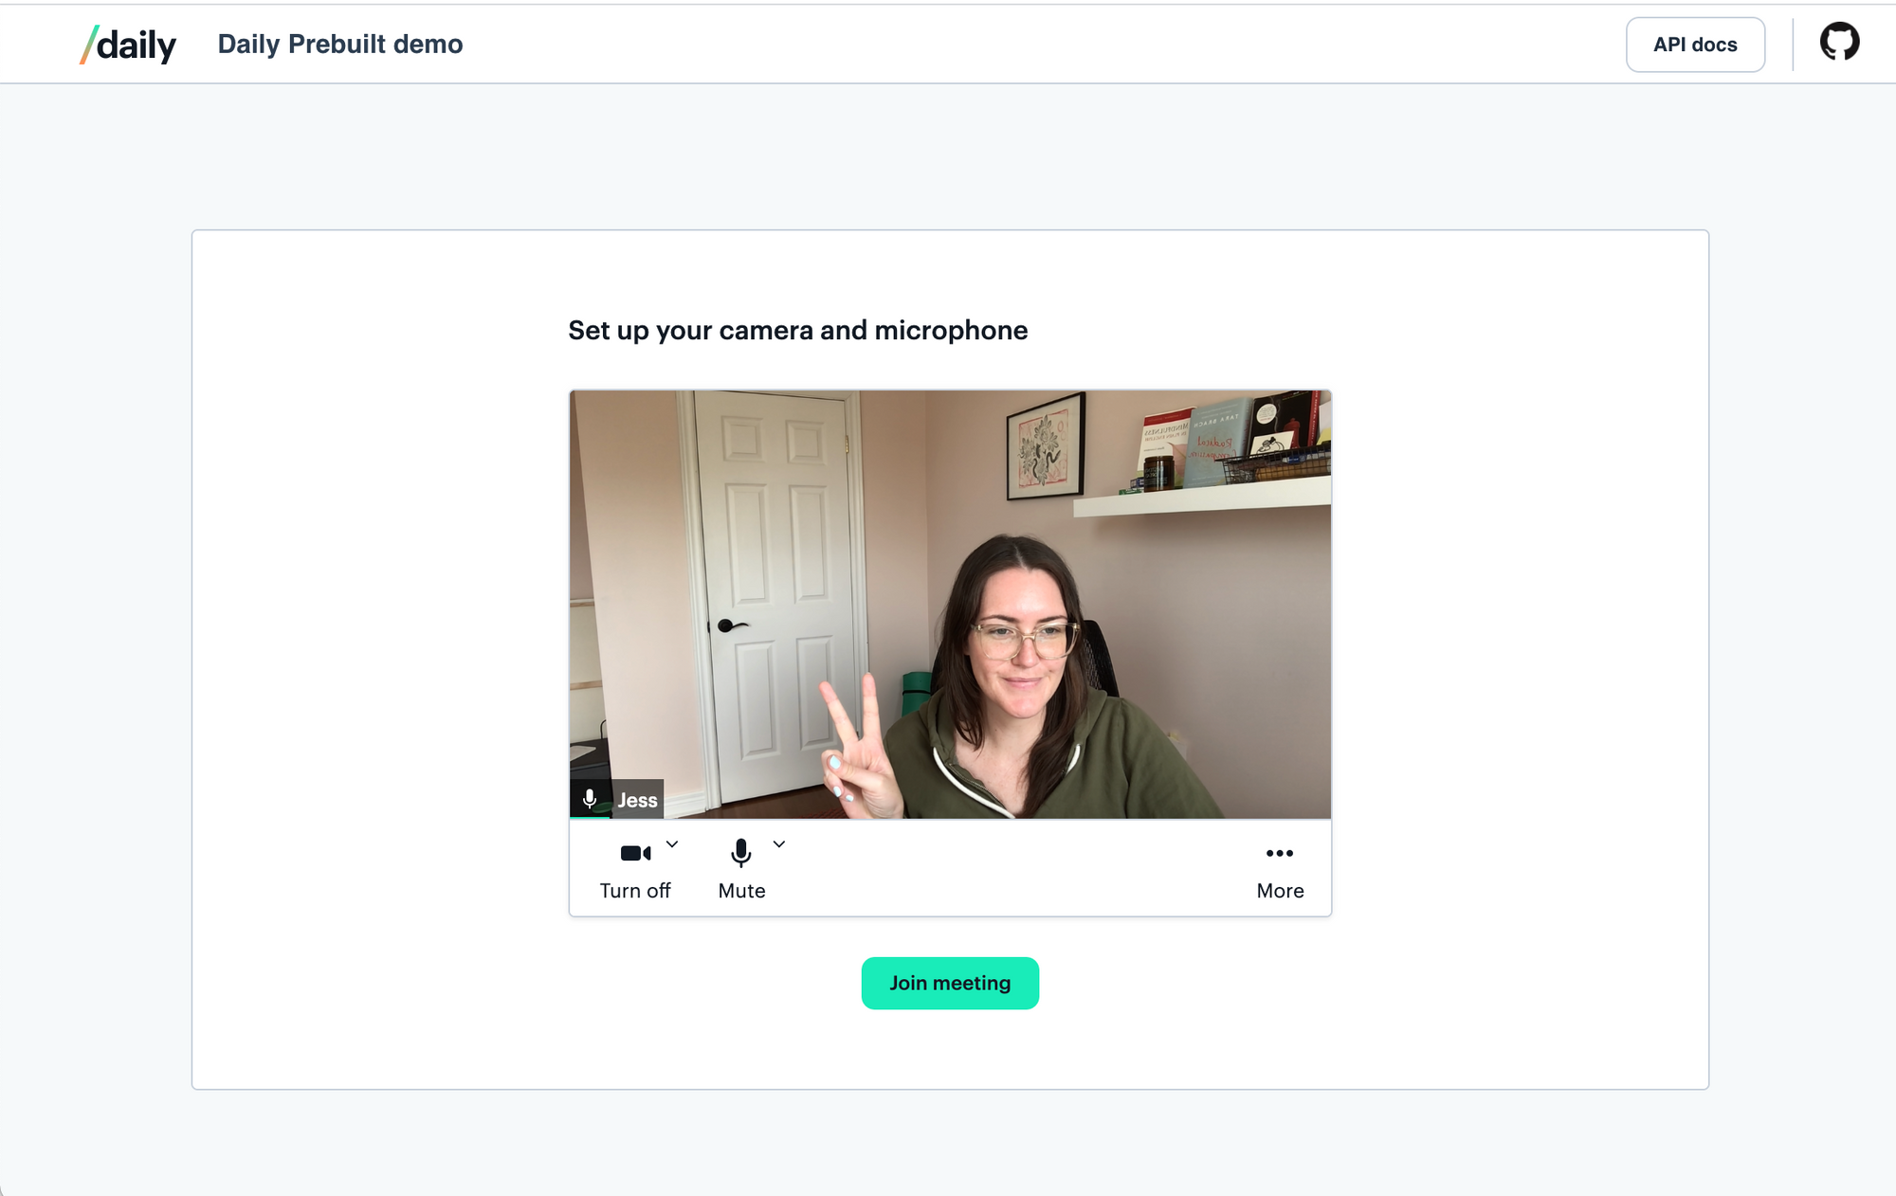Image resolution: width=1896 pixels, height=1196 pixels.
Task: Click the mic indicator beside Jess name
Action: click(590, 798)
